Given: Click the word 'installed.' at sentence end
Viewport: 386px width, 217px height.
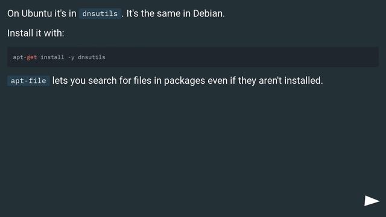Looking at the screenshot, I should tap(303, 80).
